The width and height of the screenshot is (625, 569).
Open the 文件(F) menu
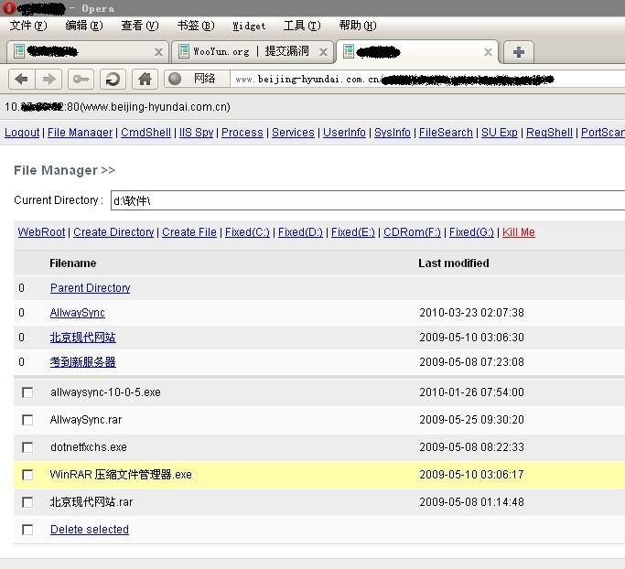tap(28, 26)
